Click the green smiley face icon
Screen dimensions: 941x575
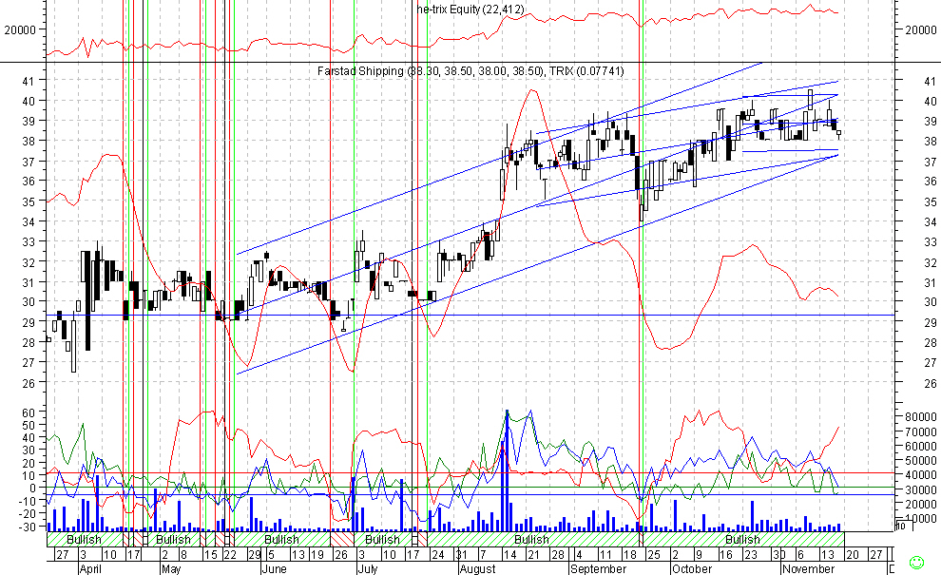pyautogui.click(x=916, y=562)
